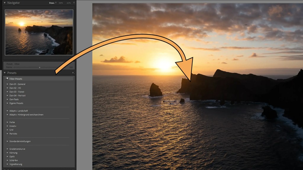Click the magnifier icon in Filter-Presets
The height and width of the screenshot is (170, 303).
point(7,79)
